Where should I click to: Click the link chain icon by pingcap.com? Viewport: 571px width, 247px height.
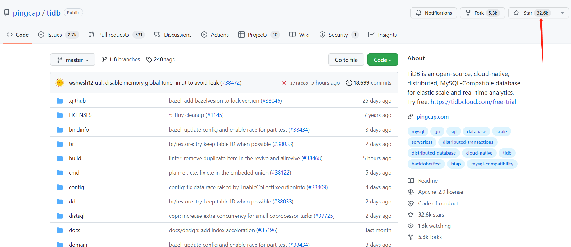click(x=411, y=117)
